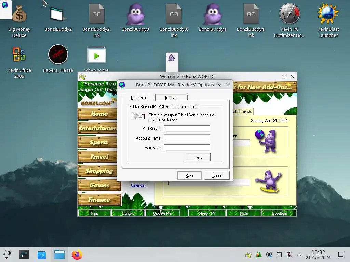This screenshot has width=350, height=262.
Task: Switch to the User Info tab
Action: [138, 98]
